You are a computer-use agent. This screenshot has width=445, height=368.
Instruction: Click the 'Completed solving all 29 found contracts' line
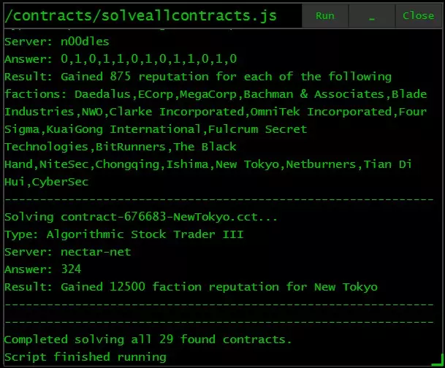pos(148,340)
